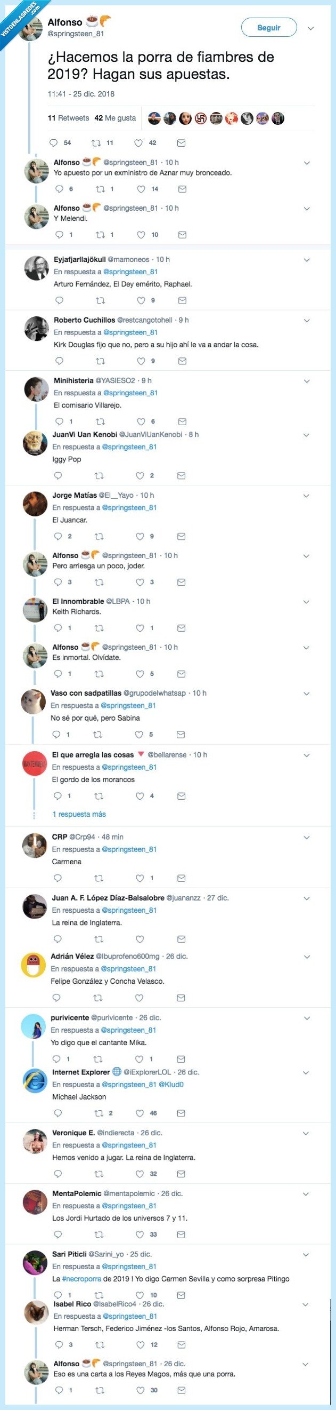Reply to the main tweet with 54 replies
This screenshot has width=336, height=1410.
tap(54, 143)
